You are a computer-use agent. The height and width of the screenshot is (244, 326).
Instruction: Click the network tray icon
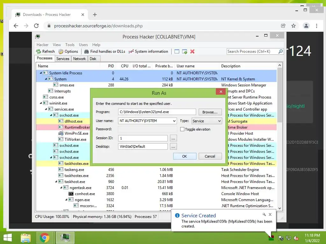[x=288, y=238]
